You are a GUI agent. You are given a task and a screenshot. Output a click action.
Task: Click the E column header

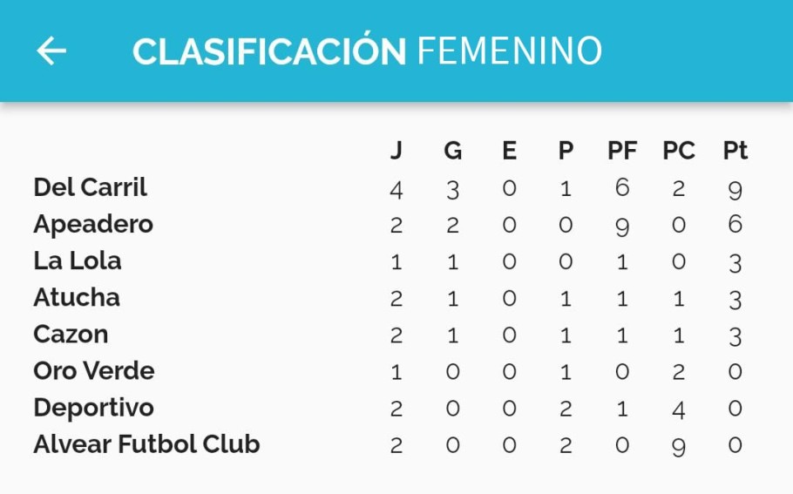(509, 151)
